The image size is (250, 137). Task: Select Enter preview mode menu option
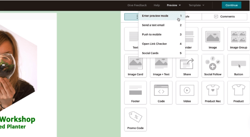[162, 16]
